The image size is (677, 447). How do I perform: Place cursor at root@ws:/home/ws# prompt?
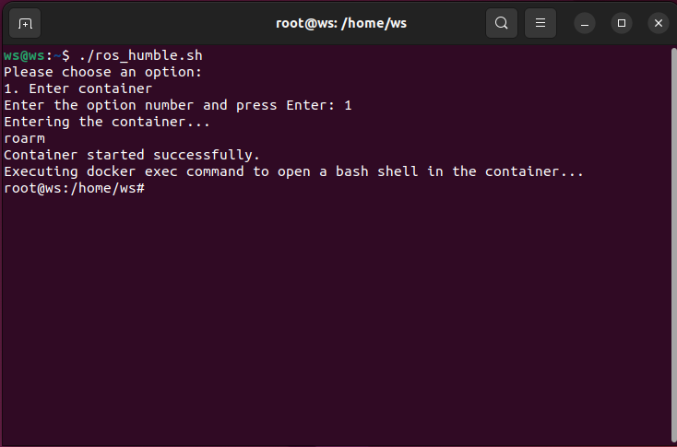point(75,189)
